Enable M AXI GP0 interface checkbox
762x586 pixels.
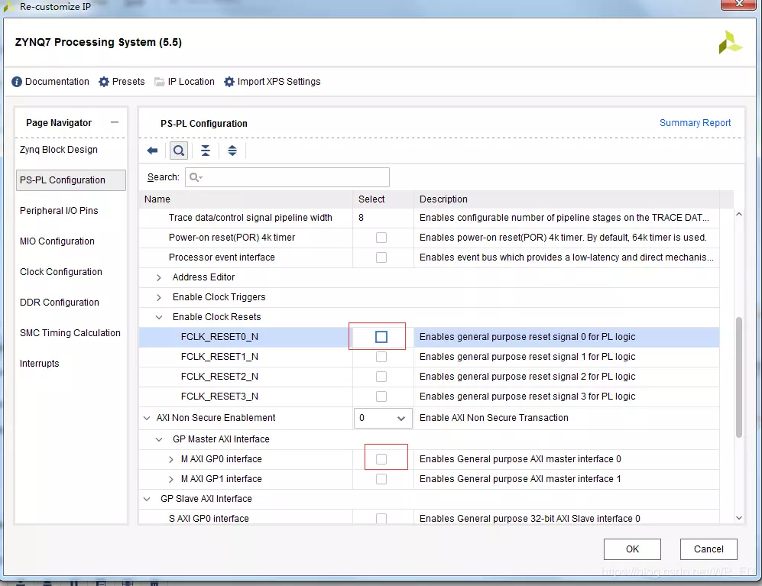[x=381, y=459]
